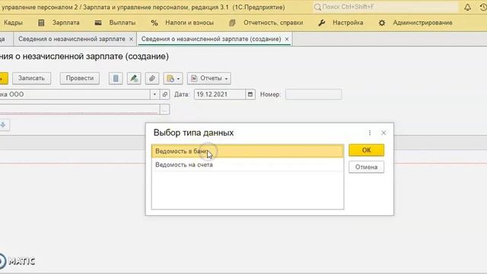Select Ведомость в банк in the list
The height and width of the screenshot is (274, 487).
tap(247, 151)
